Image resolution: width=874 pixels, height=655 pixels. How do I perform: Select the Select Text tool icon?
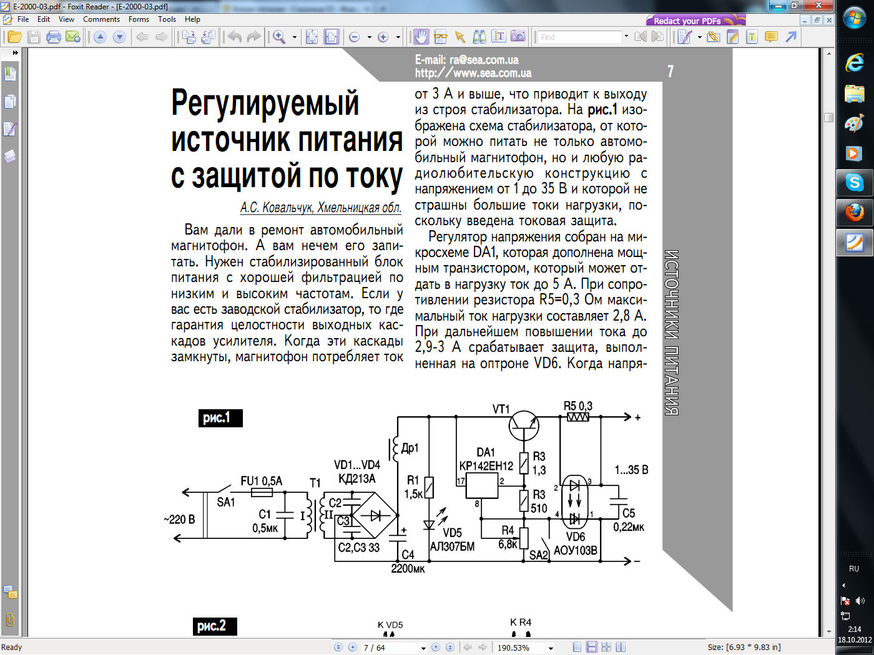[499, 37]
